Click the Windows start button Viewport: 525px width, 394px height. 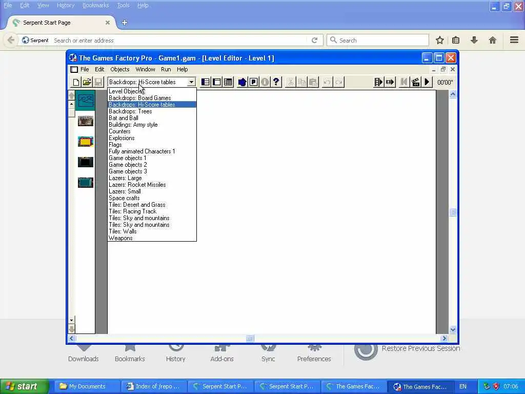click(25, 386)
